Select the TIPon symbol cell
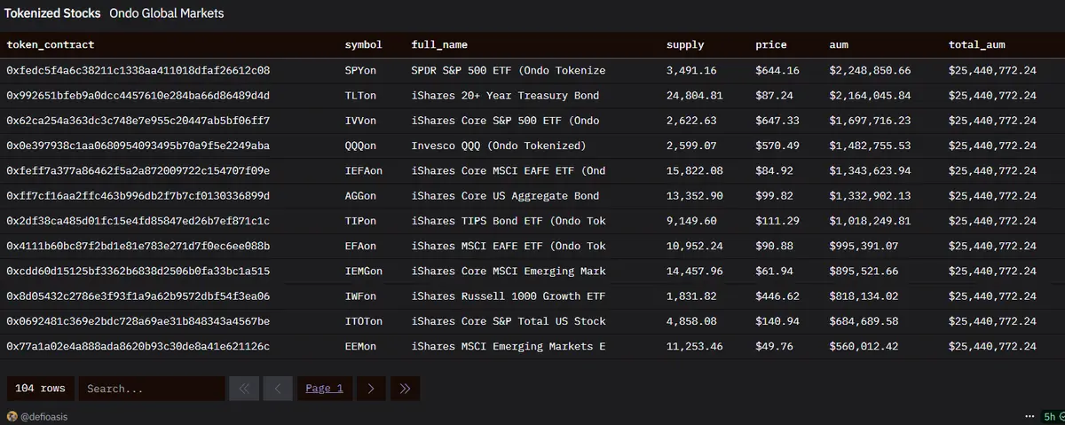The width and height of the screenshot is (1065, 425). click(360, 221)
